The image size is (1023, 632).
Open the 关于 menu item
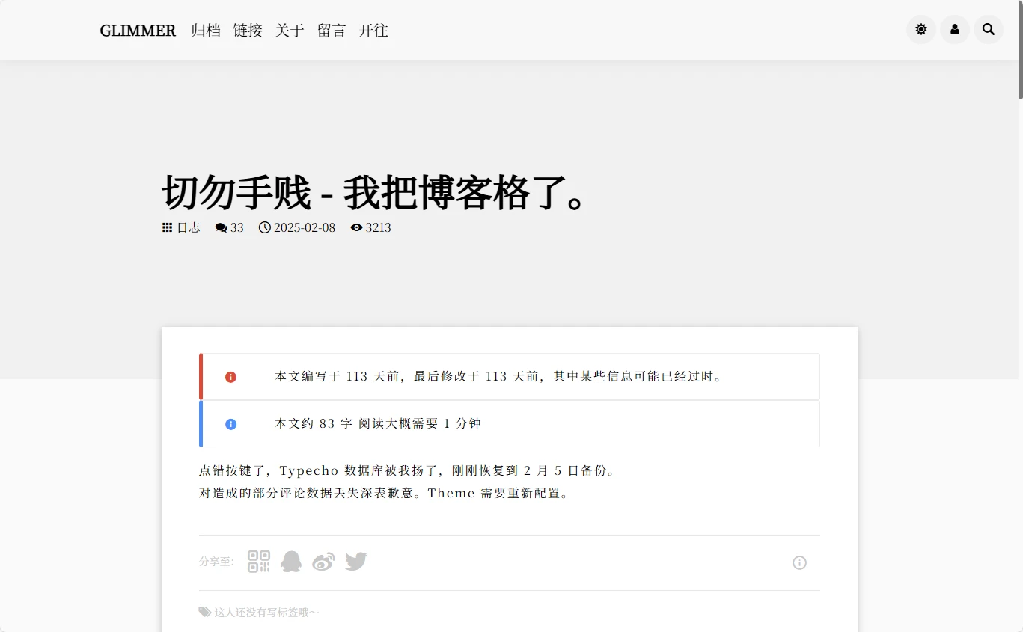(290, 31)
